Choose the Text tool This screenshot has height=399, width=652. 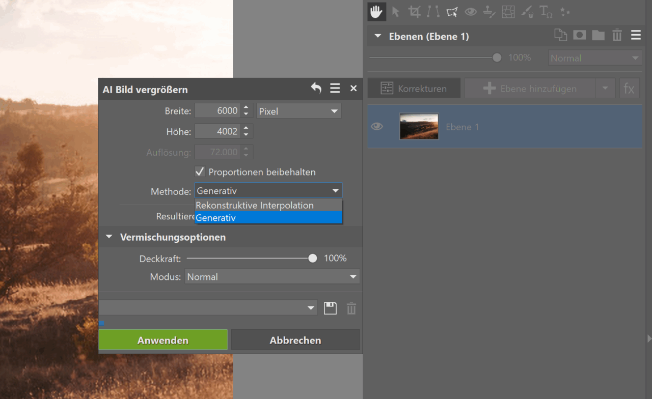pos(546,12)
